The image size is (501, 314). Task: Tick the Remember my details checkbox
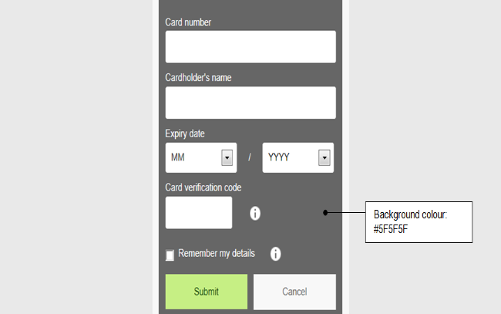coord(170,255)
